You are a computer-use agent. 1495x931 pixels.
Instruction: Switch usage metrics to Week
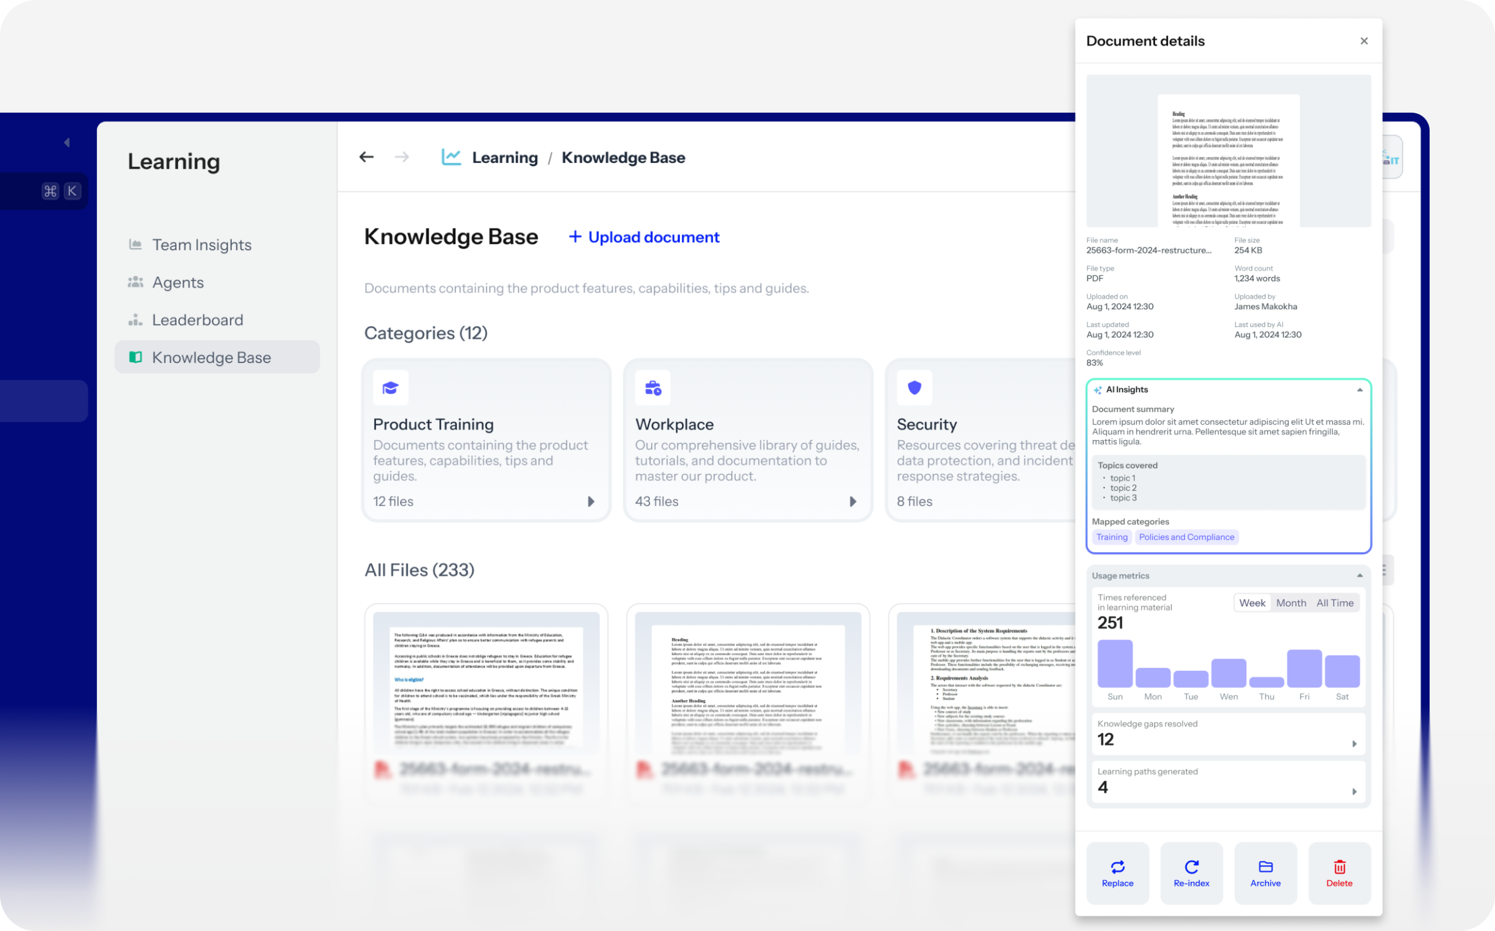[x=1251, y=603]
